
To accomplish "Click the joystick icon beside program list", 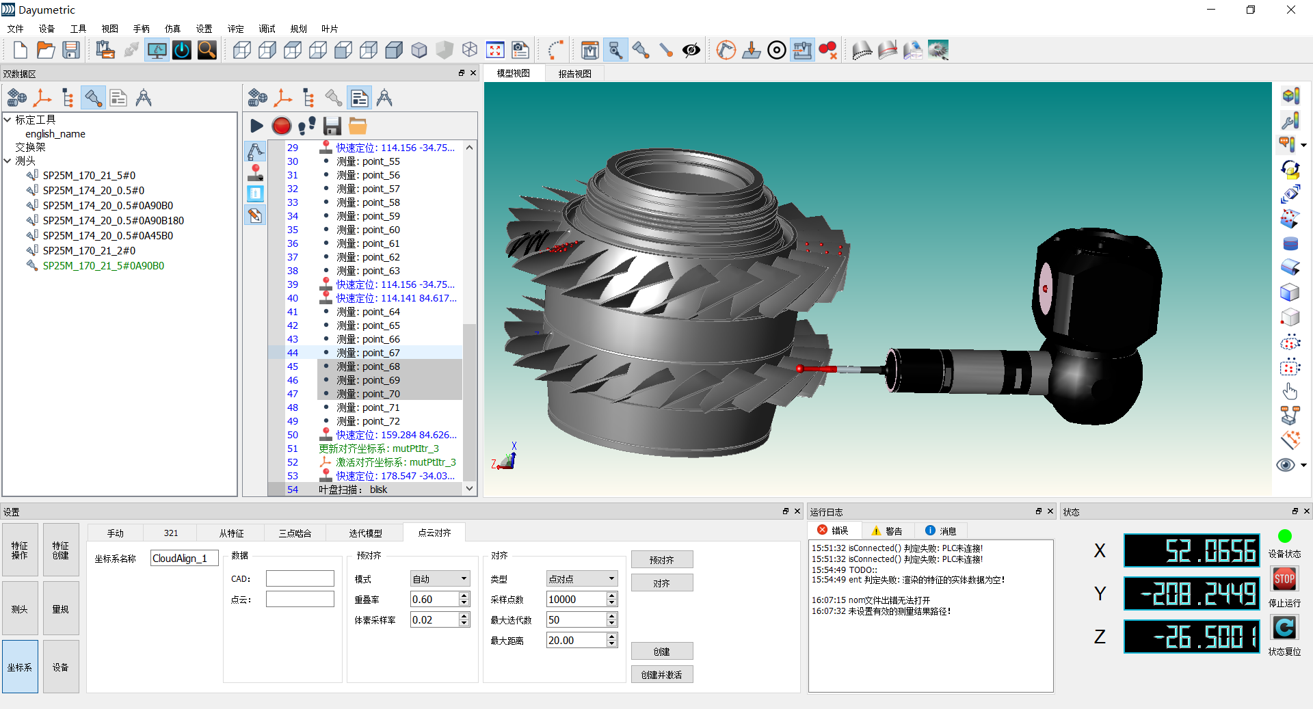I will tap(255, 172).
